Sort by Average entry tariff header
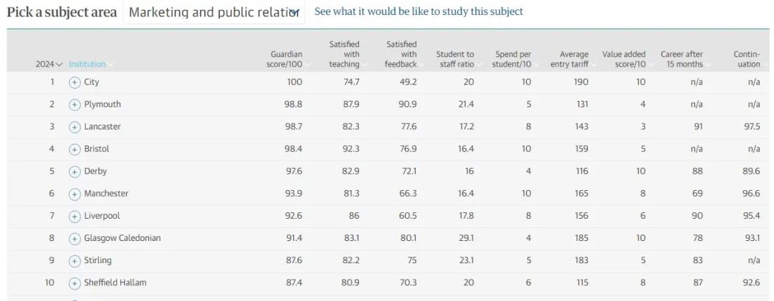 click(x=571, y=59)
